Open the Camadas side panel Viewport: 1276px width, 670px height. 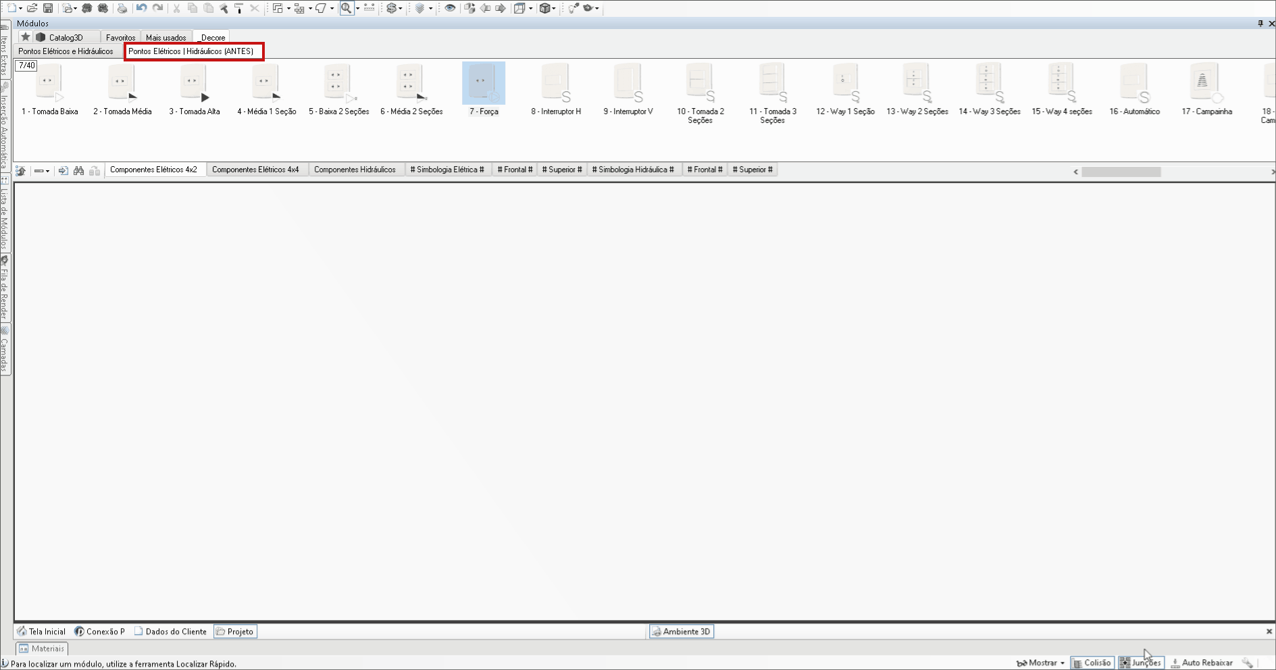pyautogui.click(x=5, y=349)
